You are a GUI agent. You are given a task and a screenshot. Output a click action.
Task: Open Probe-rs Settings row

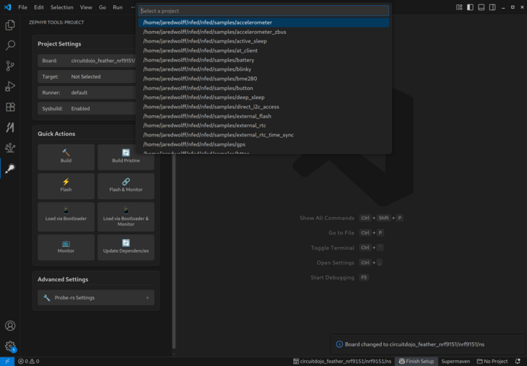(x=96, y=297)
